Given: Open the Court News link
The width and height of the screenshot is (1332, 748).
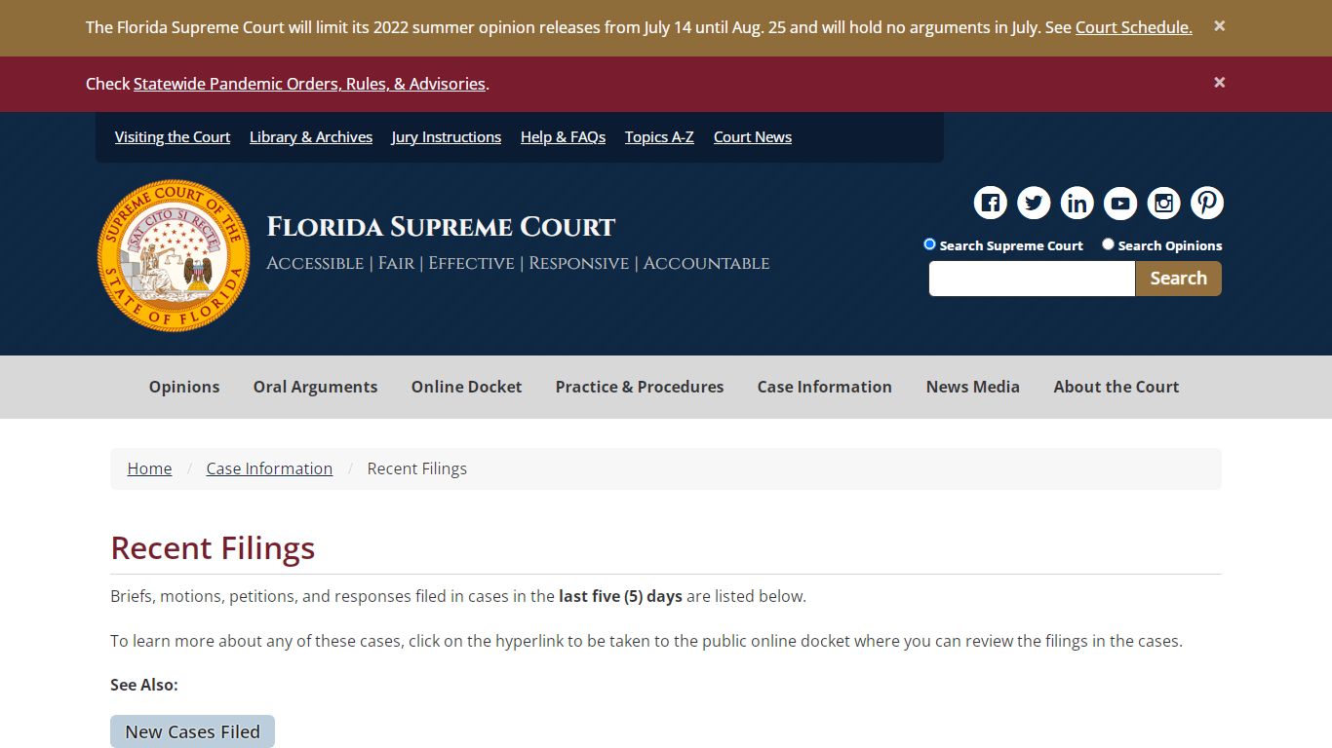Looking at the screenshot, I should pyautogui.click(x=753, y=137).
